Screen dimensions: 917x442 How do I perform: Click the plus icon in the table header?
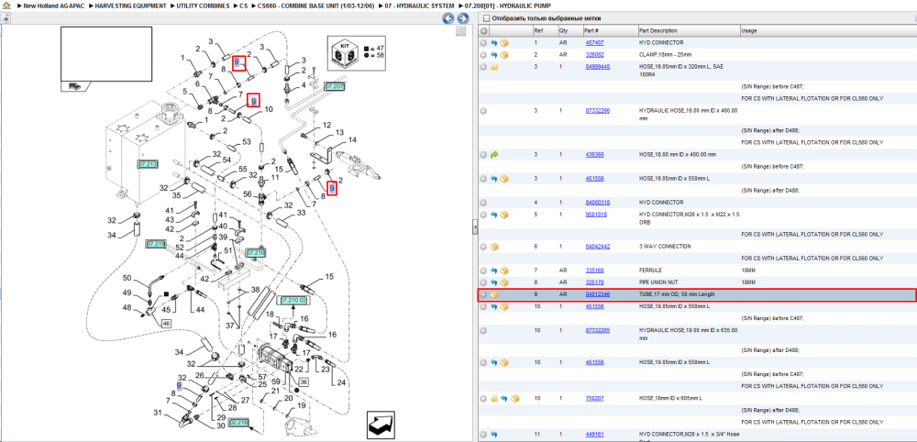483,31
